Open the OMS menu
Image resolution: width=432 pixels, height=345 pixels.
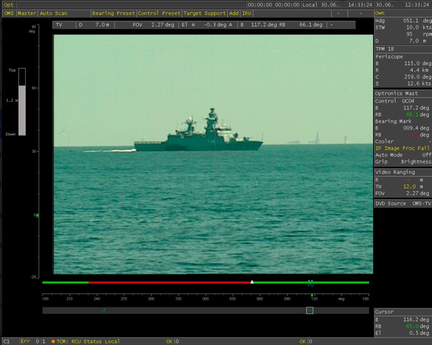(9, 13)
